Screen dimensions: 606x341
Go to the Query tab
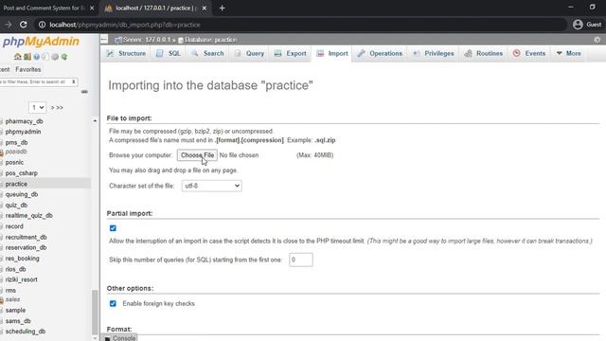tap(250, 53)
